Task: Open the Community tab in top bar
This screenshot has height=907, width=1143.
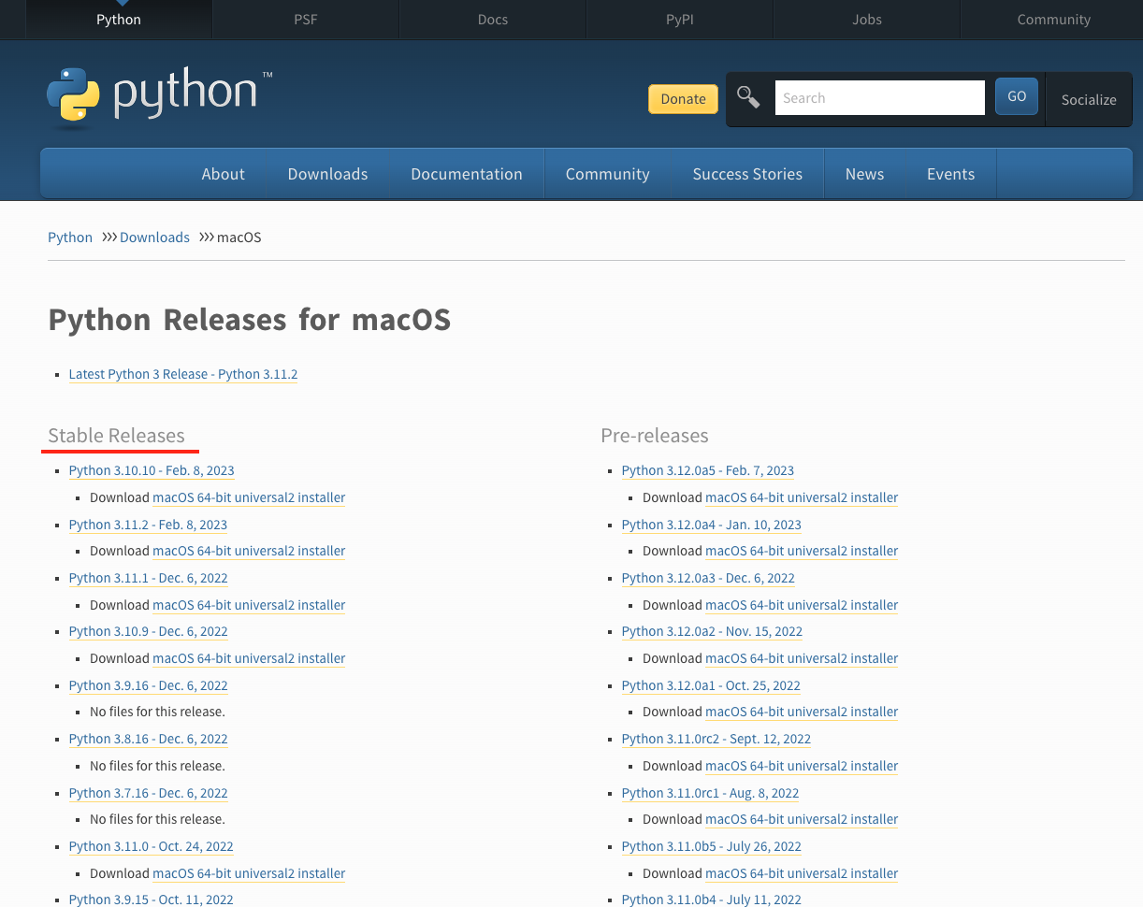Action: (x=1053, y=20)
